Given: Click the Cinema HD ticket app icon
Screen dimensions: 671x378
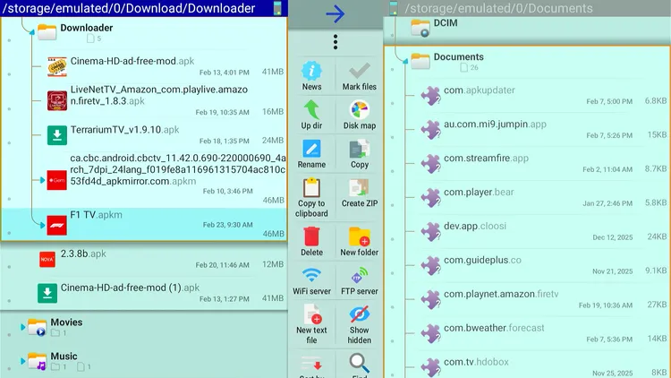Looking at the screenshot, I should tap(57, 67).
